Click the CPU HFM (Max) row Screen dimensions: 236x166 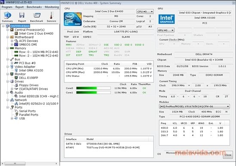click(109, 72)
